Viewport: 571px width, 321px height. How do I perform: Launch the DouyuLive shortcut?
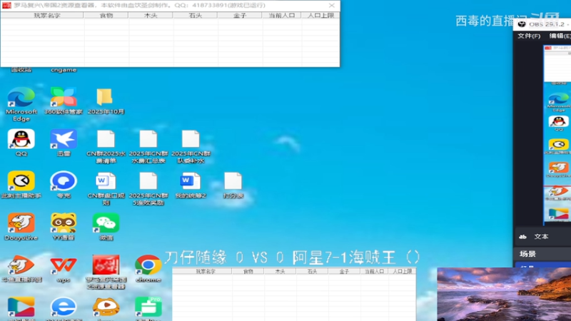[21, 226]
